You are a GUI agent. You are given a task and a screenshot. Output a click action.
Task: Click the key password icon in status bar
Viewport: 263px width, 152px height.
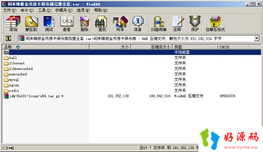click(11, 148)
